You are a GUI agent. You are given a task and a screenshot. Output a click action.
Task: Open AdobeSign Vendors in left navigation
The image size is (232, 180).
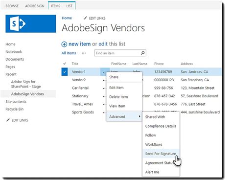pos(27,94)
